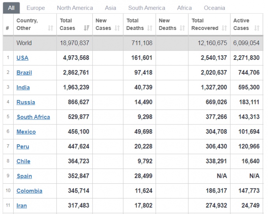This screenshot has width=268, height=214.
Task: Click the # rank column header
Action: 7,28
